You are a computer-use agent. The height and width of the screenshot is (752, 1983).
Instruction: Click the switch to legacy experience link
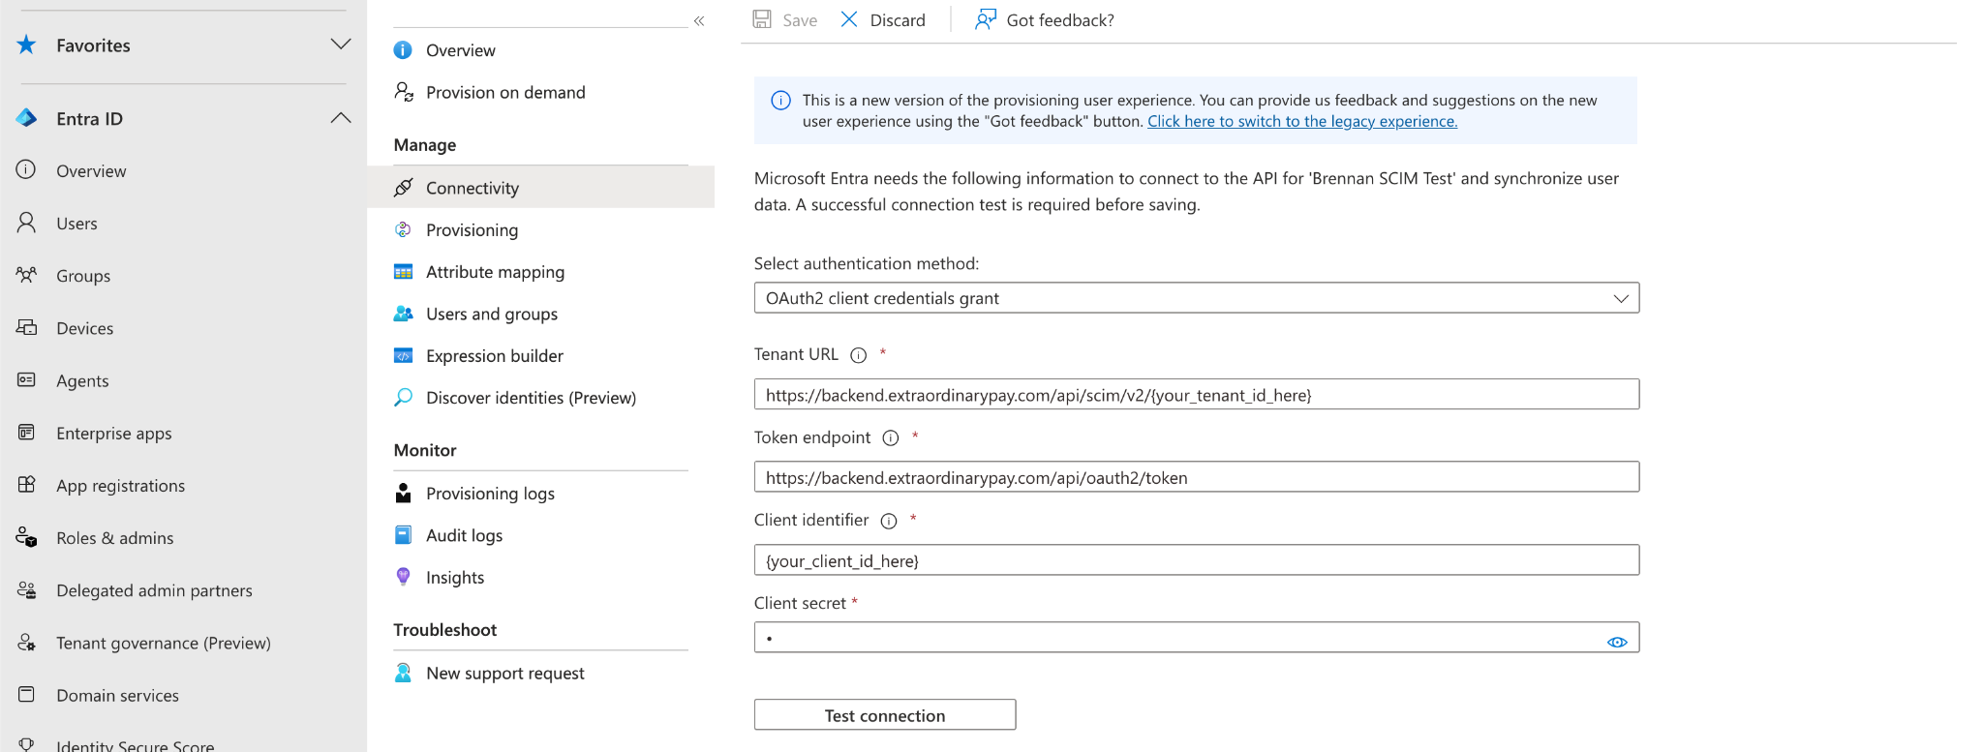point(1302,121)
